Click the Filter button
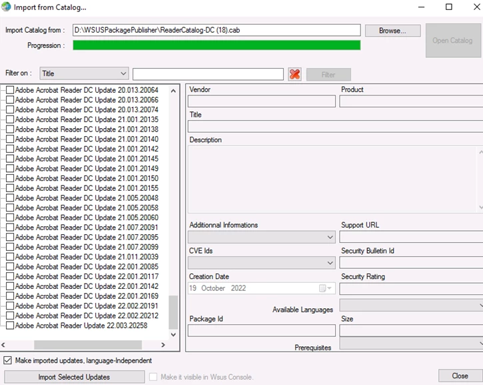The height and width of the screenshot is (385, 483). pos(328,75)
